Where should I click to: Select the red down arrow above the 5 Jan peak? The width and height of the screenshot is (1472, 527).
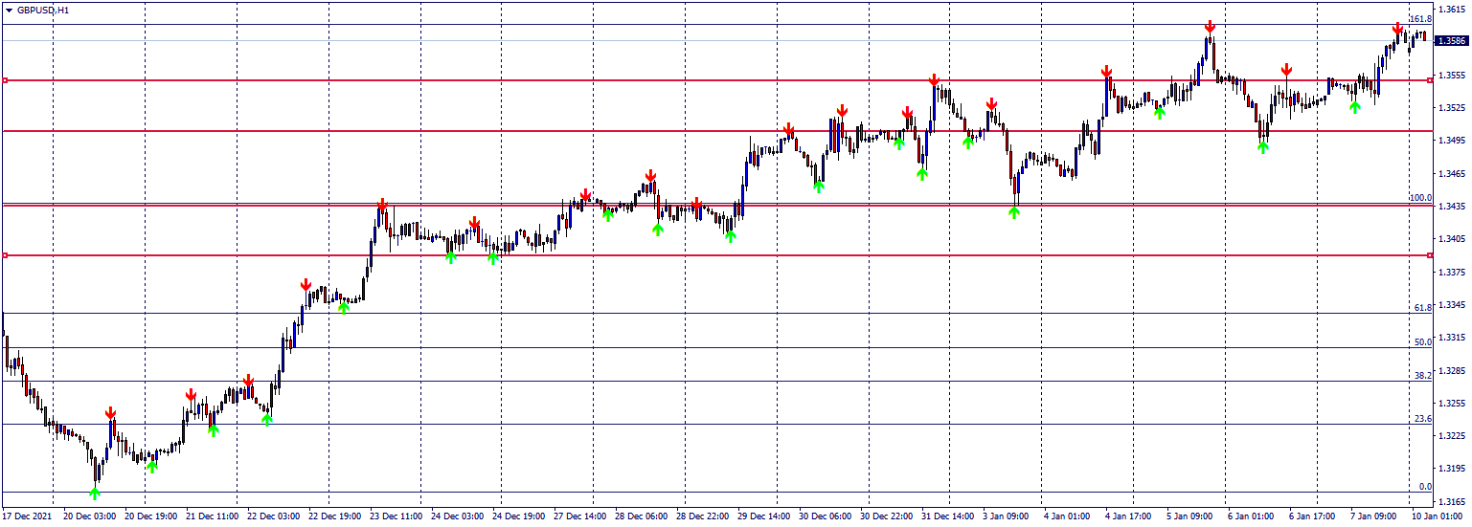1211,26
